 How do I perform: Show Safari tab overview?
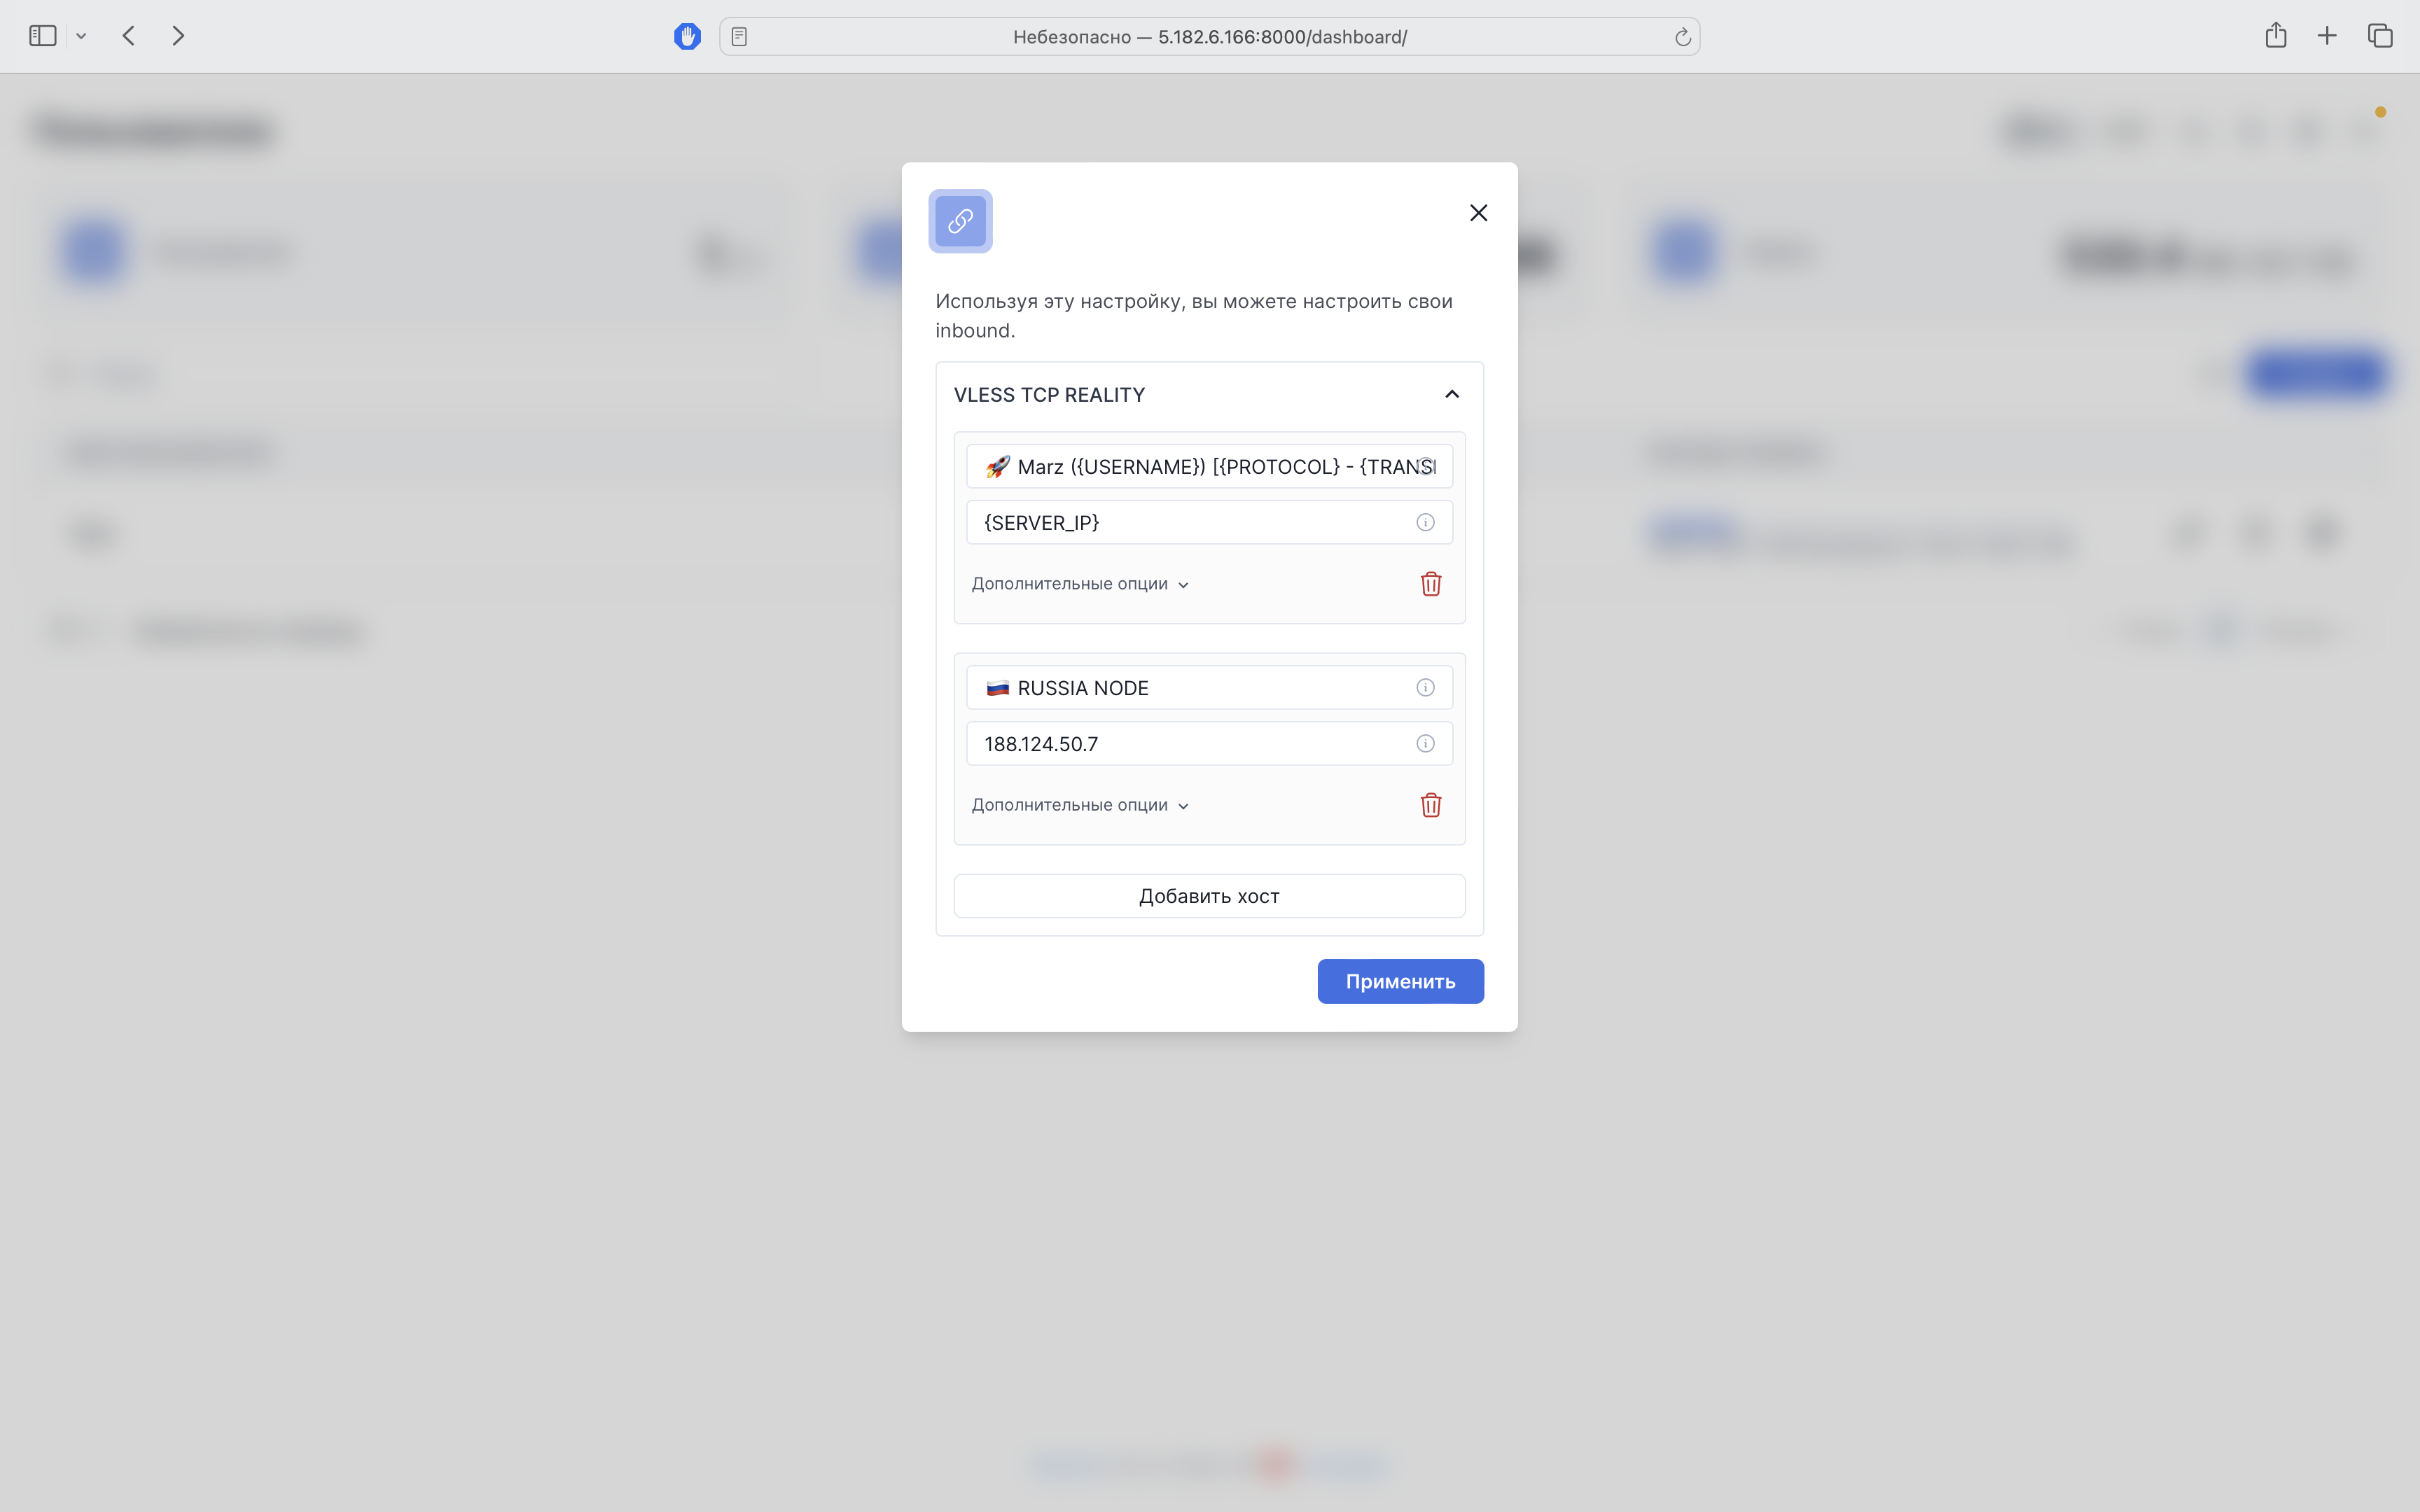coord(2379,36)
